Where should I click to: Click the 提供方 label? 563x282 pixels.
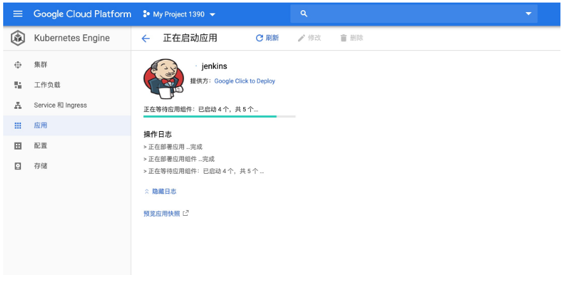[201, 81]
